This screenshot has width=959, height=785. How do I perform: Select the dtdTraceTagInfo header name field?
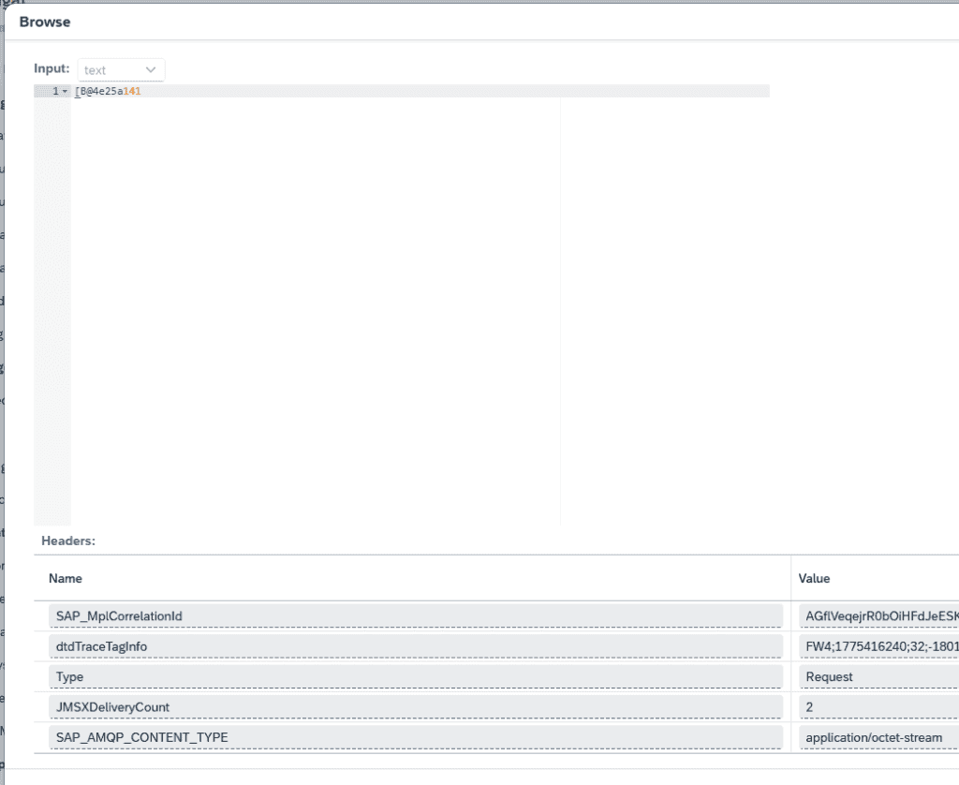click(x=416, y=646)
